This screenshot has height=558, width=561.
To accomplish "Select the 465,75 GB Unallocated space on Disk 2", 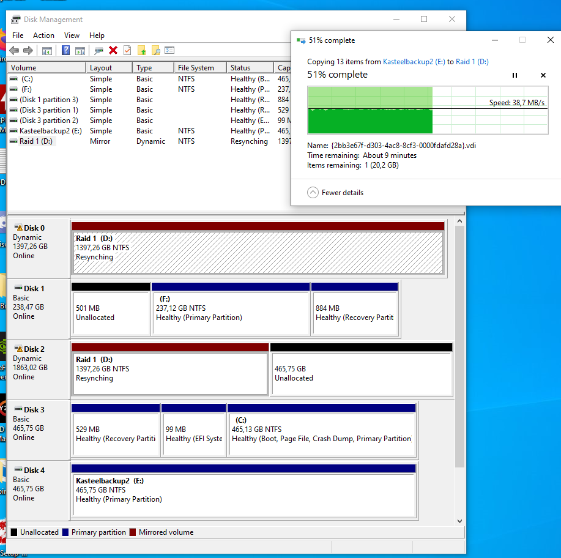I will click(361, 373).
